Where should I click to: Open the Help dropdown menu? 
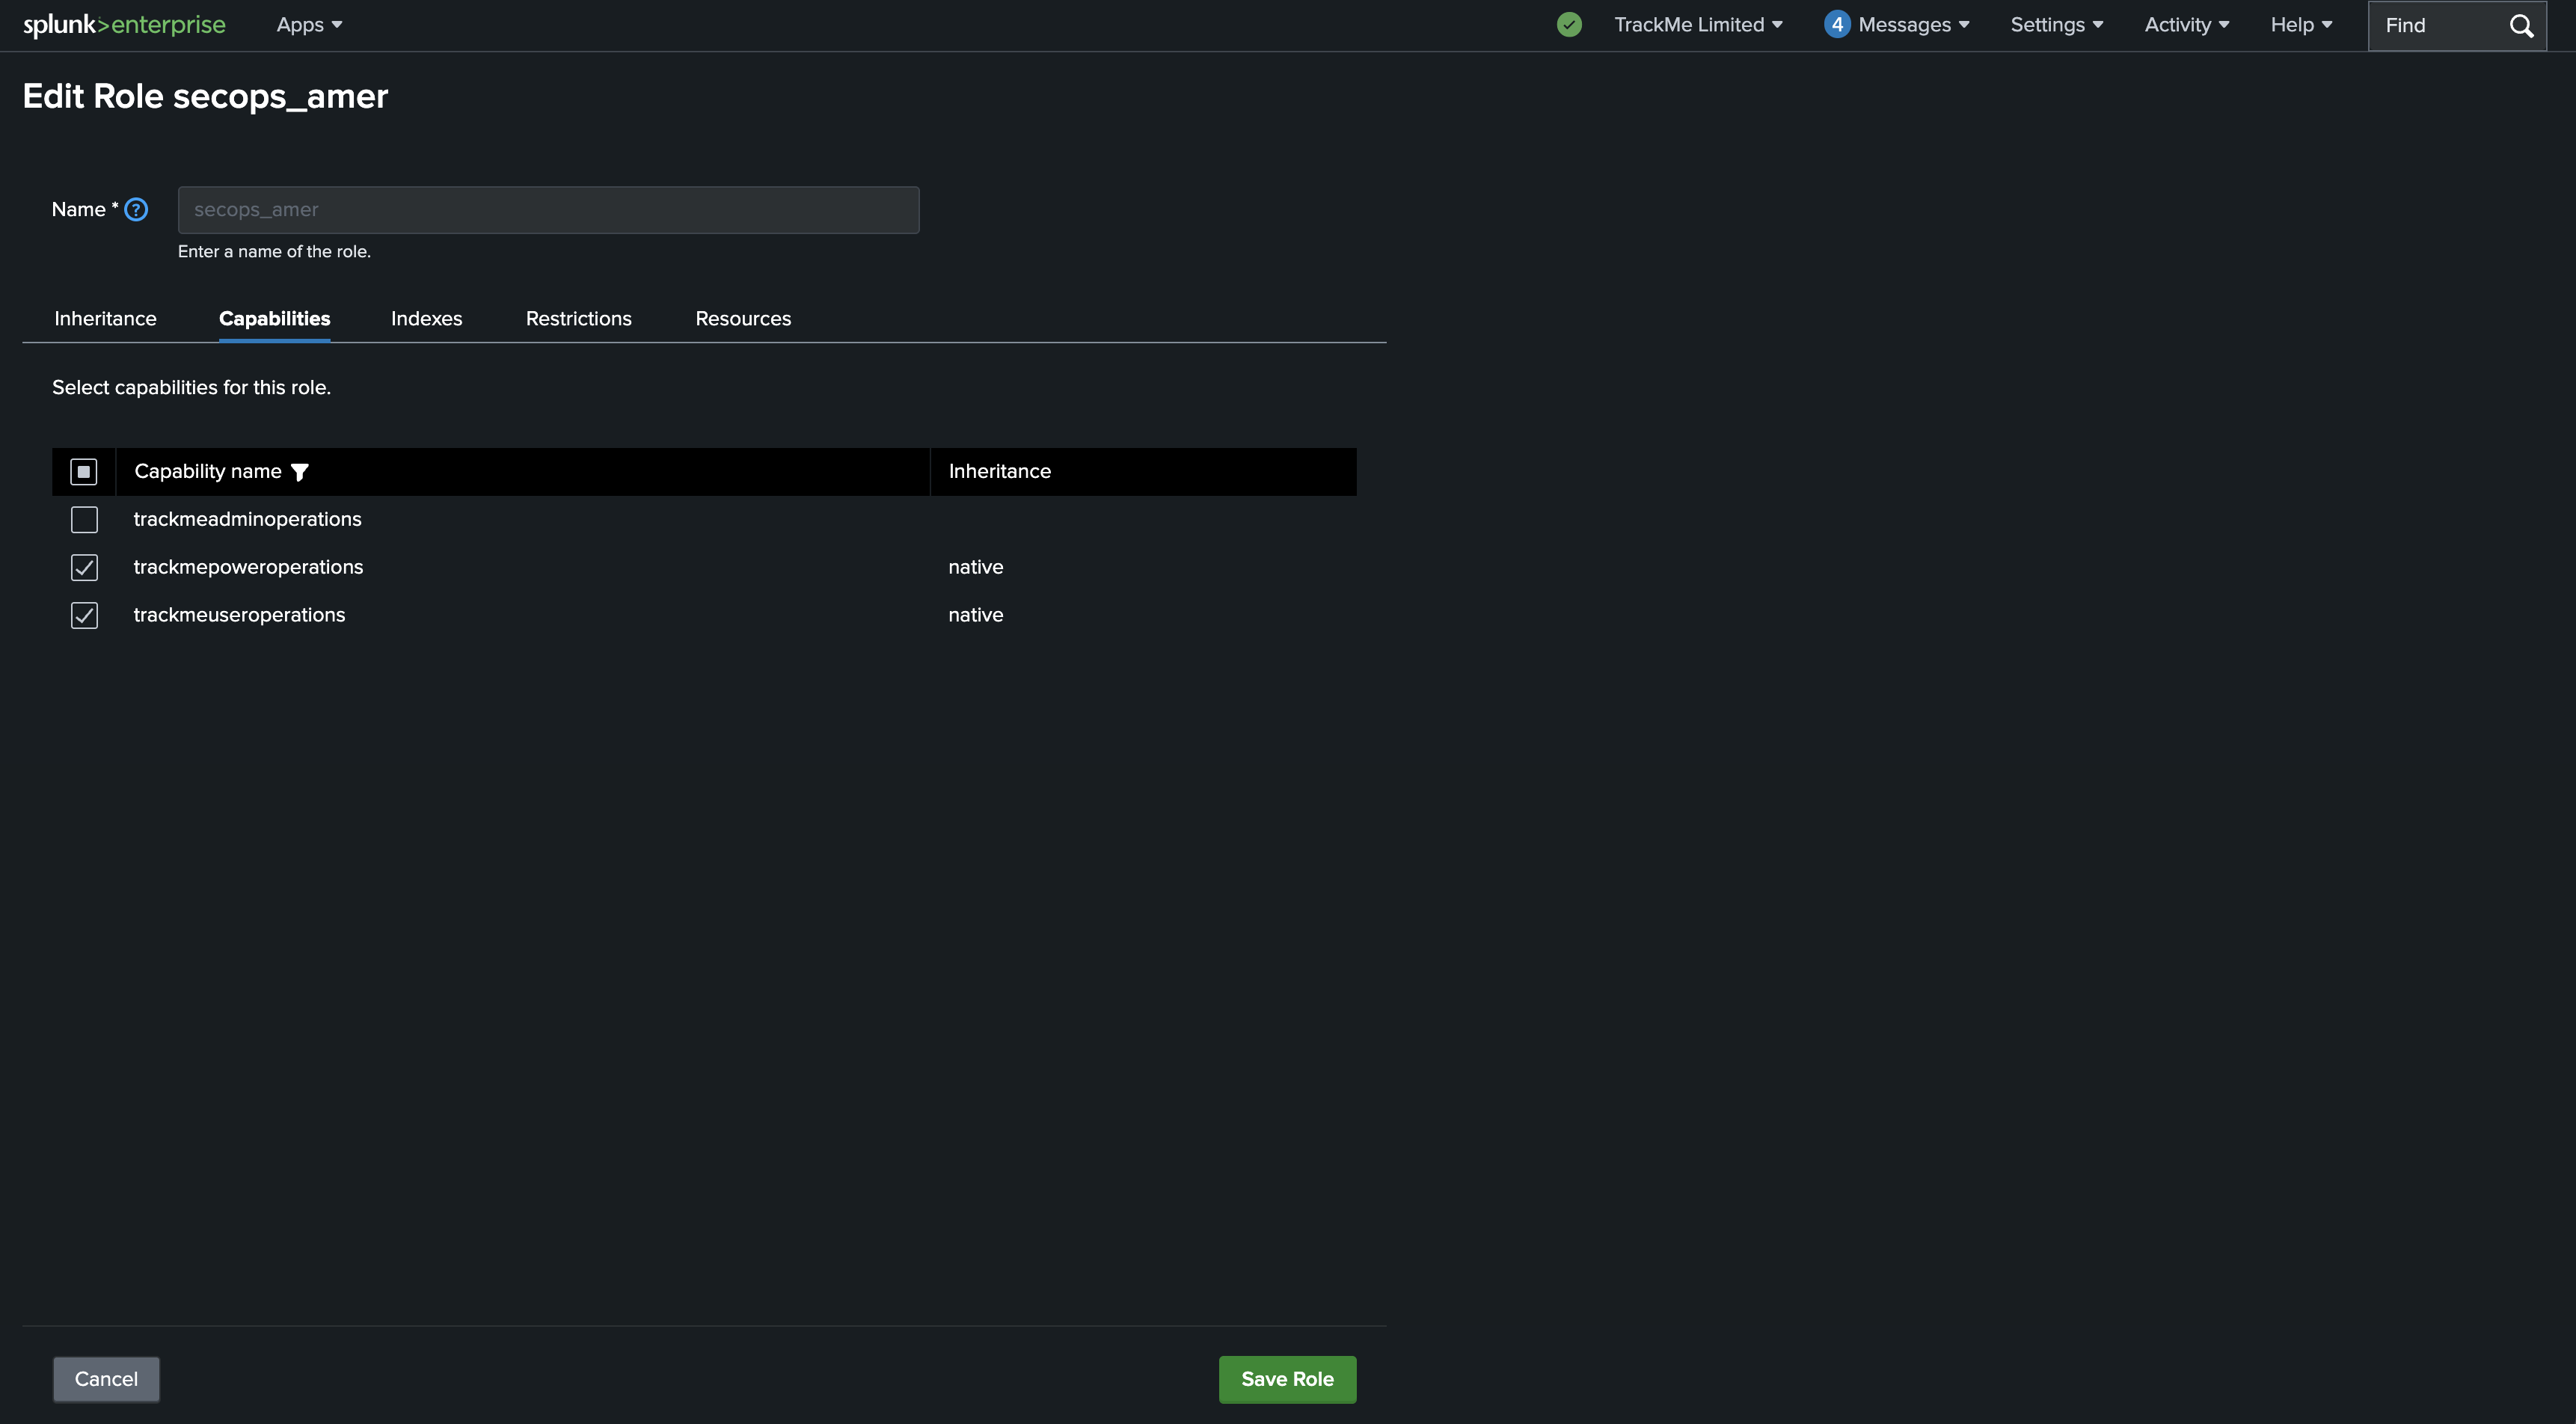(x=2300, y=25)
